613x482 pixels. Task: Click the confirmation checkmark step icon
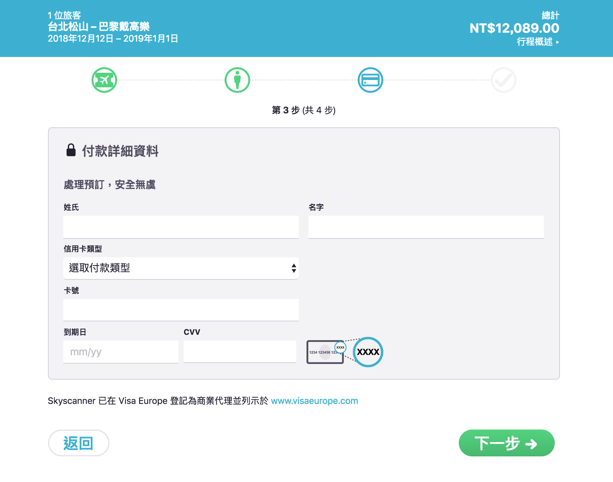504,80
